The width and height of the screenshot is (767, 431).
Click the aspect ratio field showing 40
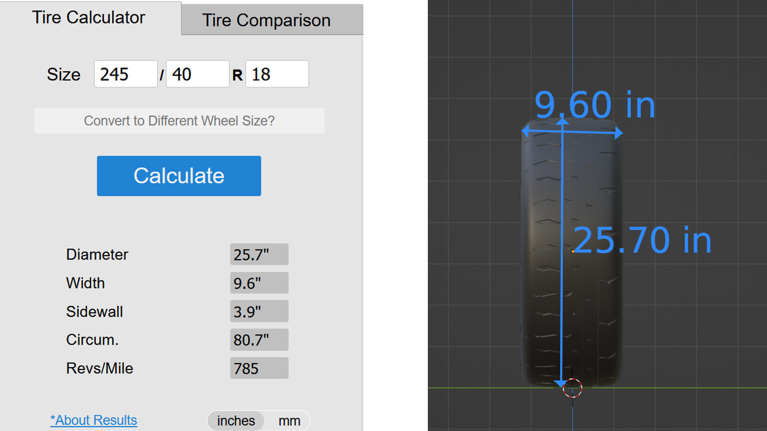point(197,74)
